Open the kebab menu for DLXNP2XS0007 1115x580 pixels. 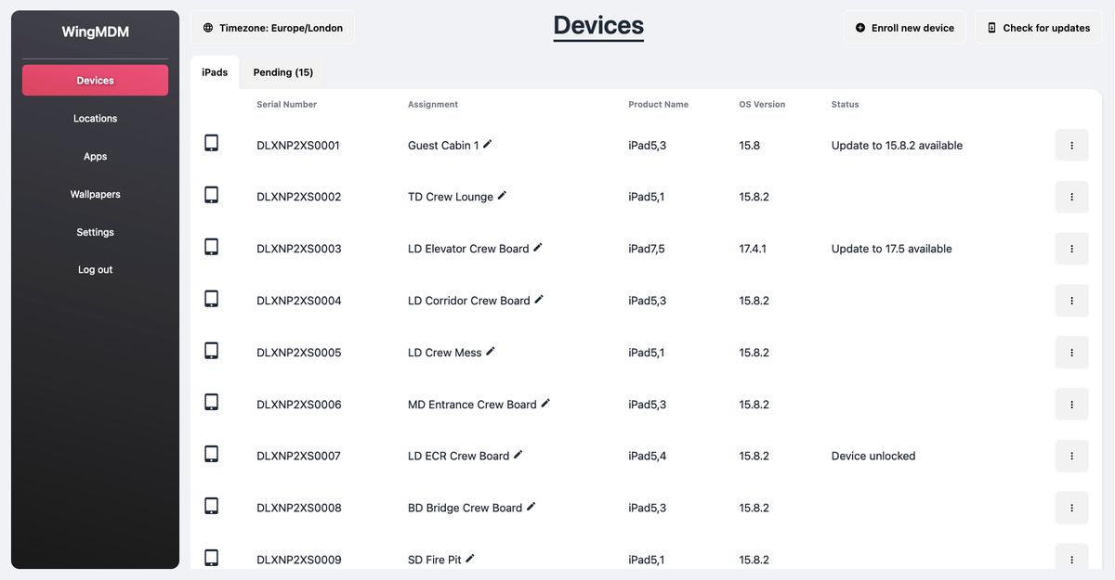pyautogui.click(x=1071, y=456)
